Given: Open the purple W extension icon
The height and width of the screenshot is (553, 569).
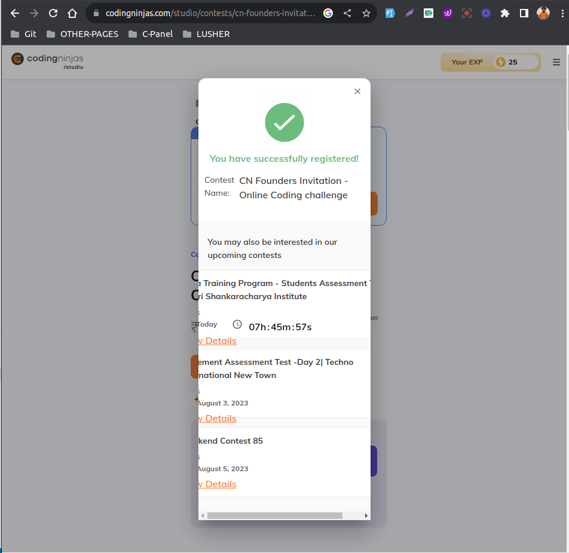Looking at the screenshot, I should click(x=448, y=13).
